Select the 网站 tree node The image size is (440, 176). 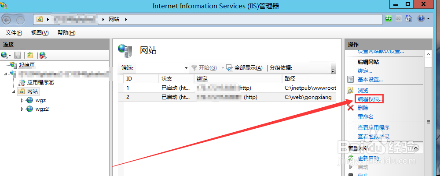(x=33, y=92)
